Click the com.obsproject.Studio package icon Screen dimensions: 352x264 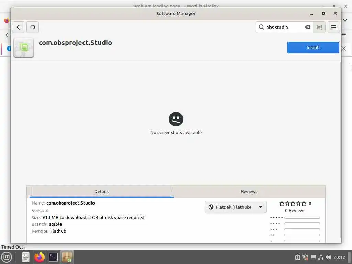tap(24, 47)
